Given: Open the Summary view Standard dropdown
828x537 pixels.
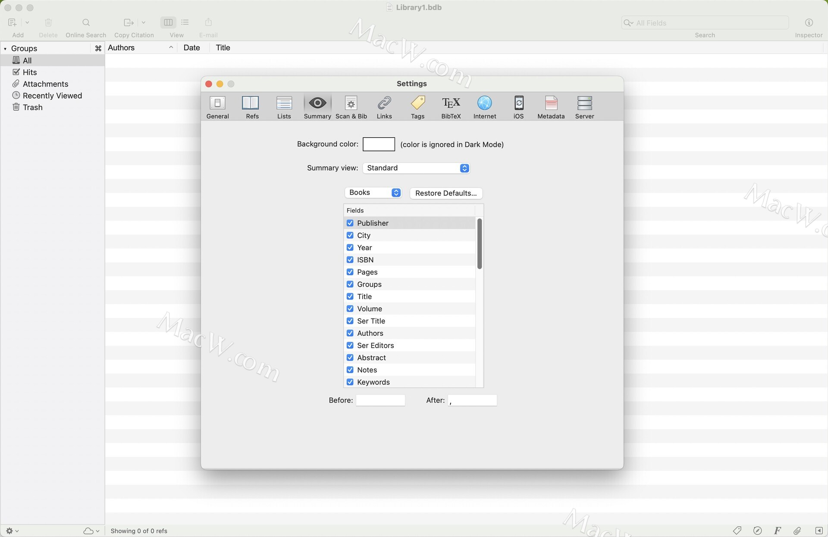Looking at the screenshot, I should point(416,168).
